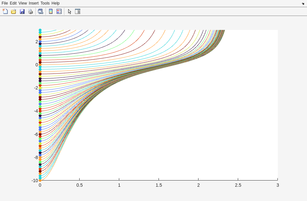The height and width of the screenshot is (201, 307).
Task: Select the Edit Plot arrow tool
Action: click(70, 11)
